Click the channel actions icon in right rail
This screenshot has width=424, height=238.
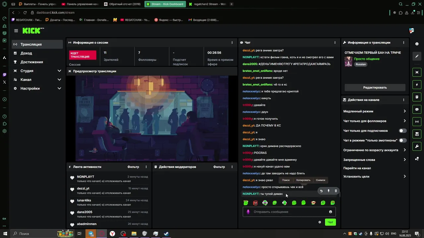[x=417, y=134]
